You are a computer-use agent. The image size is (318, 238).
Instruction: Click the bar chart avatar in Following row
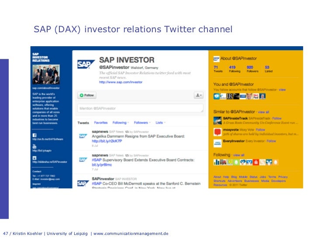click(x=216, y=162)
